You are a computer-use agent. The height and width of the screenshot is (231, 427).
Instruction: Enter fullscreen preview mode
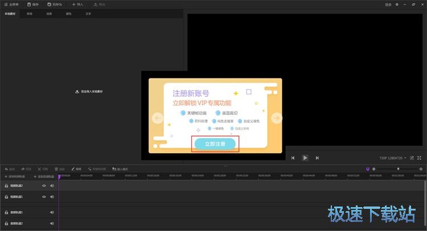click(420, 158)
